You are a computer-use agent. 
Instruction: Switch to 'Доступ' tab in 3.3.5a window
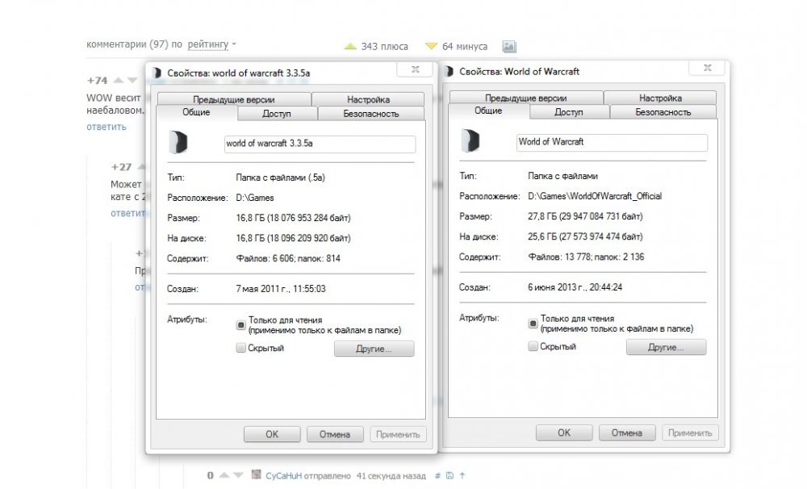277,113
